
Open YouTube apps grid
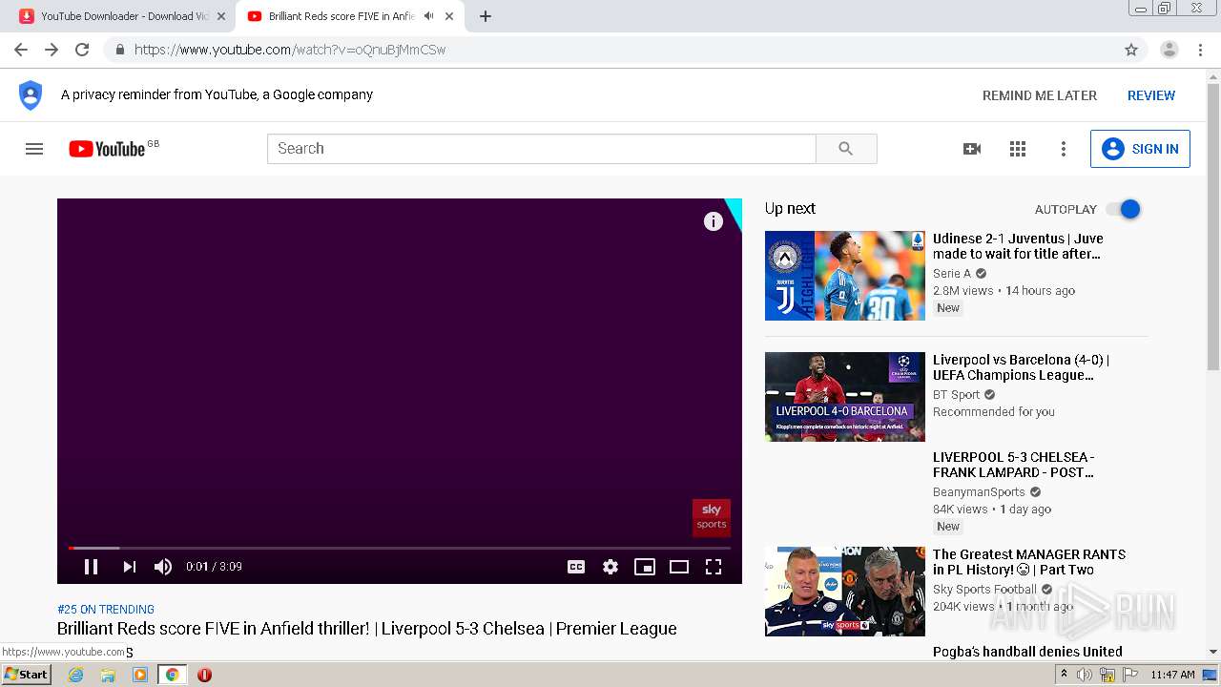pos(1018,149)
